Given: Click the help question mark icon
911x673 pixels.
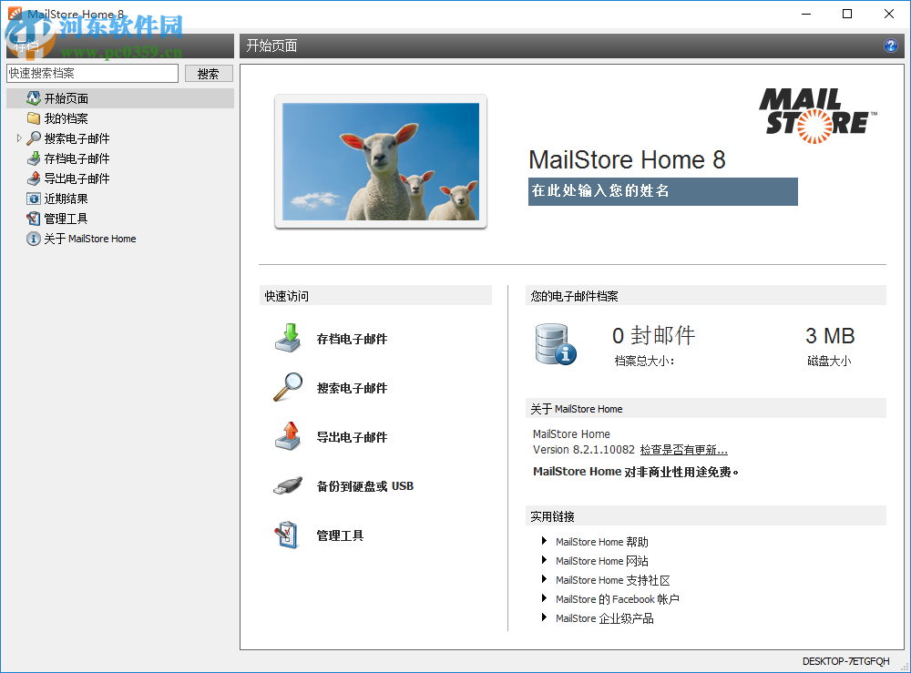Looking at the screenshot, I should [890, 46].
